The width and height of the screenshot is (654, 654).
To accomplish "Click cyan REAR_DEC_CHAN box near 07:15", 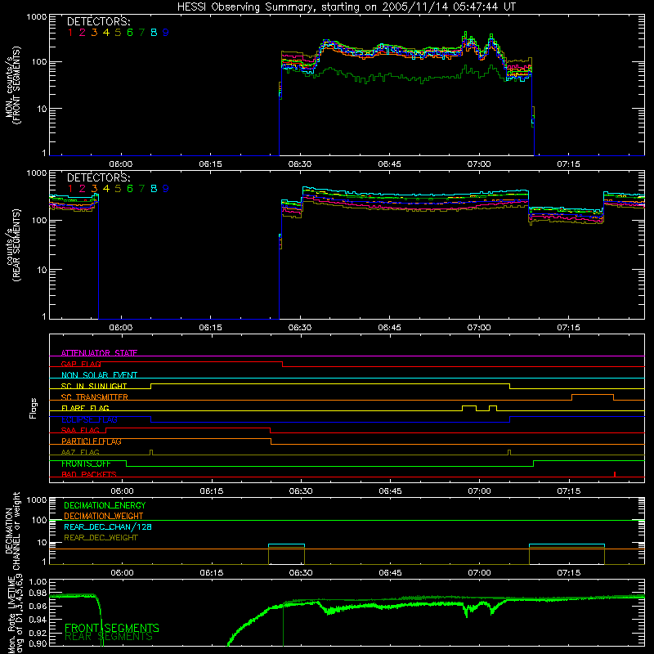I will tap(567, 544).
